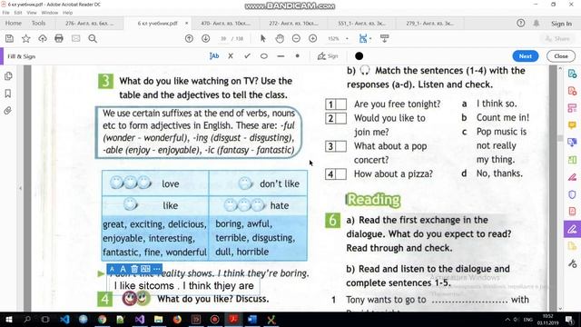Open the View menu

[x=32, y=13]
